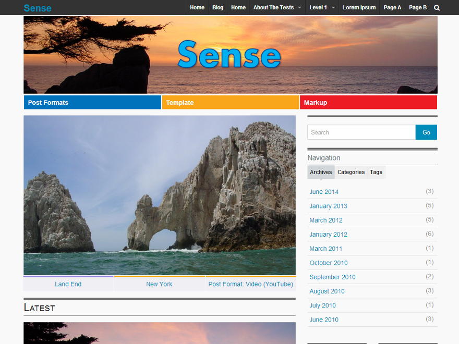The height and width of the screenshot is (344, 459).
Task: Click the search magnifier icon in navbar
Action: point(437,7)
